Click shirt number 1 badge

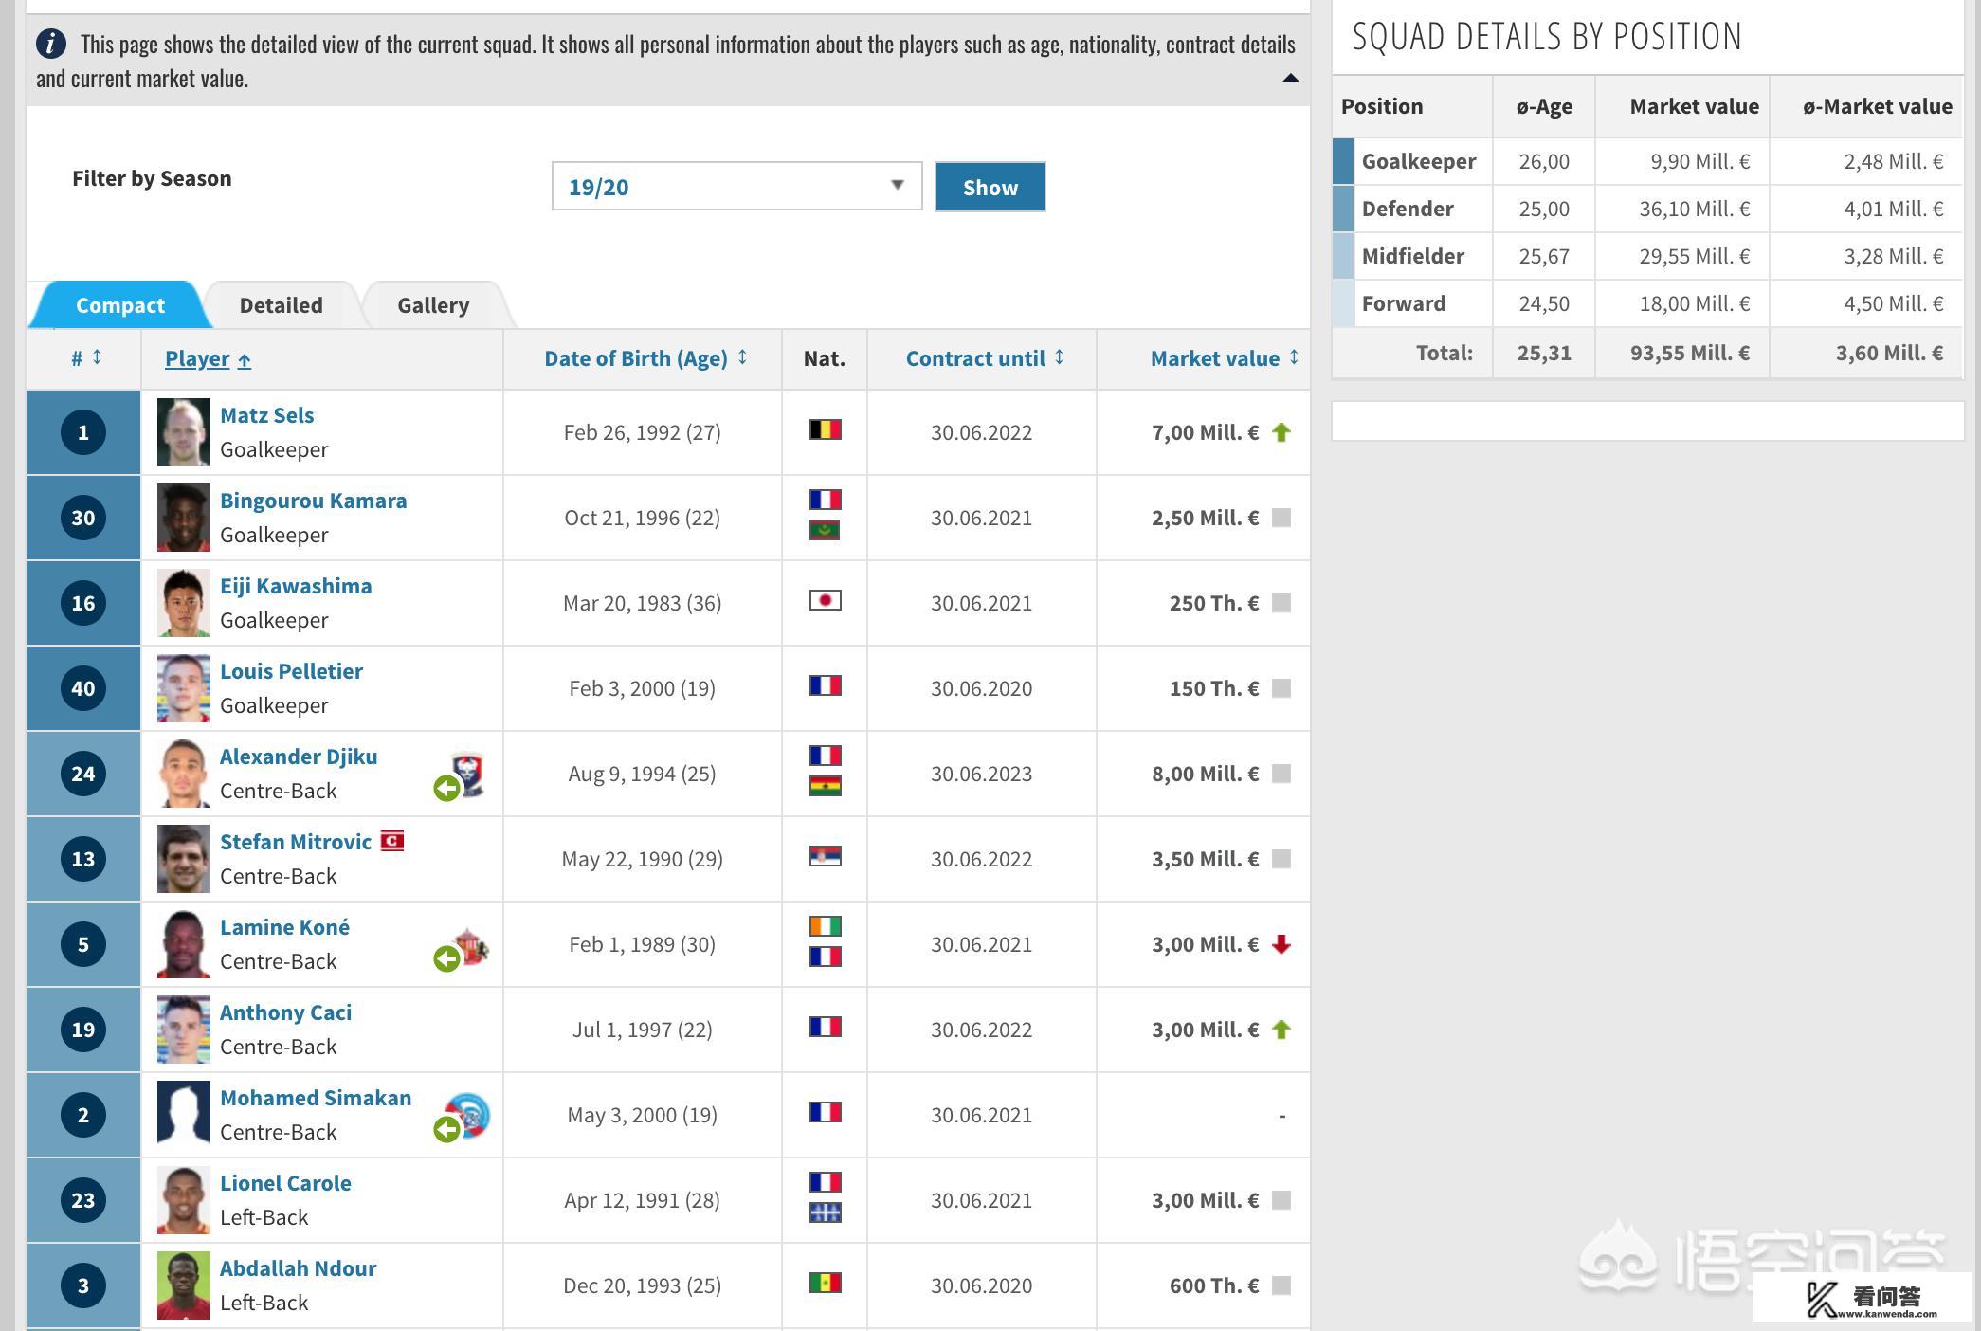[x=83, y=432]
